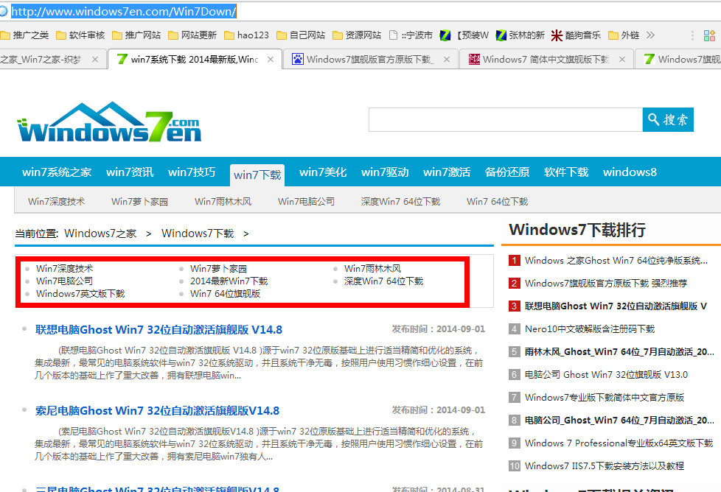Open the 自己网站 bookmarks folder

point(305,34)
